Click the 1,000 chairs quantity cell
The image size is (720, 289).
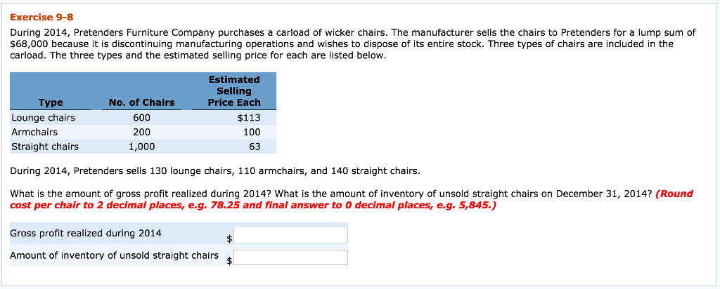click(141, 147)
